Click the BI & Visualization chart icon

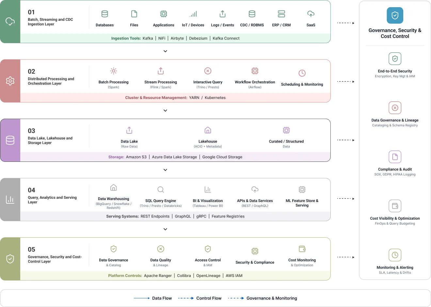pos(208,190)
